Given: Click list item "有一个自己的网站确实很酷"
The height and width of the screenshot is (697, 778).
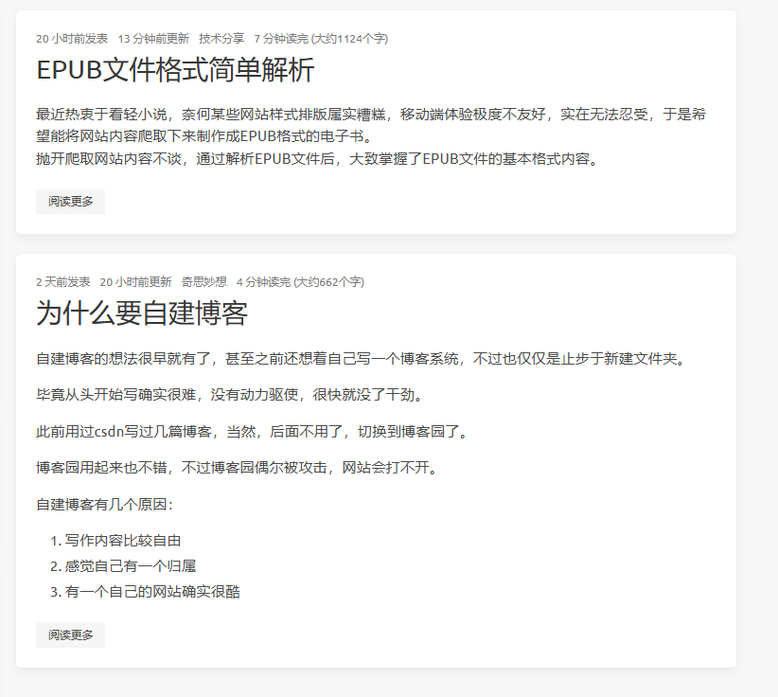Looking at the screenshot, I should point(152,592).
